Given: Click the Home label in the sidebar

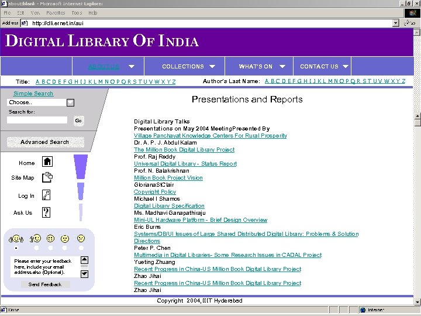Looking at the screenshot, I should pos(26,163).
